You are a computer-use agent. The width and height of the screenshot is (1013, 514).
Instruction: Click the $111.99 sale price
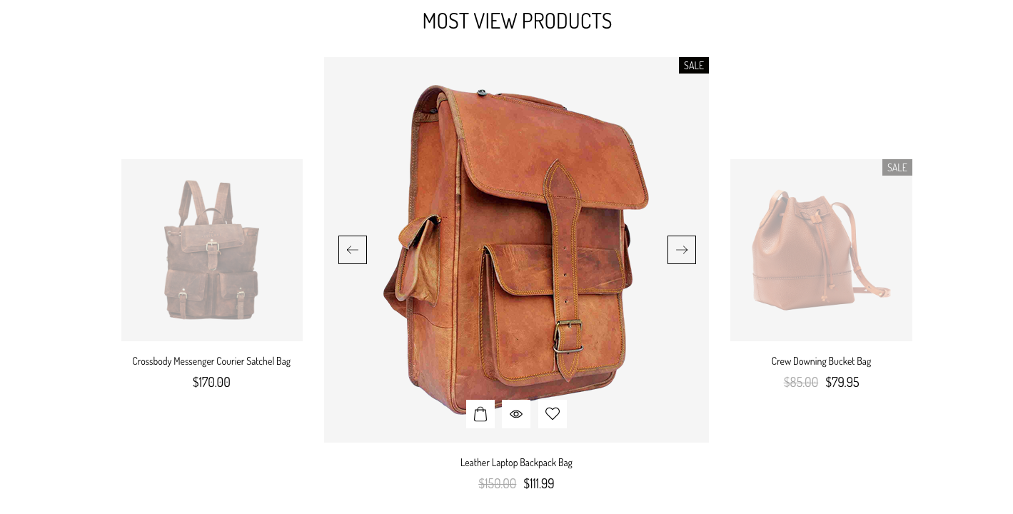pos(539,483)
